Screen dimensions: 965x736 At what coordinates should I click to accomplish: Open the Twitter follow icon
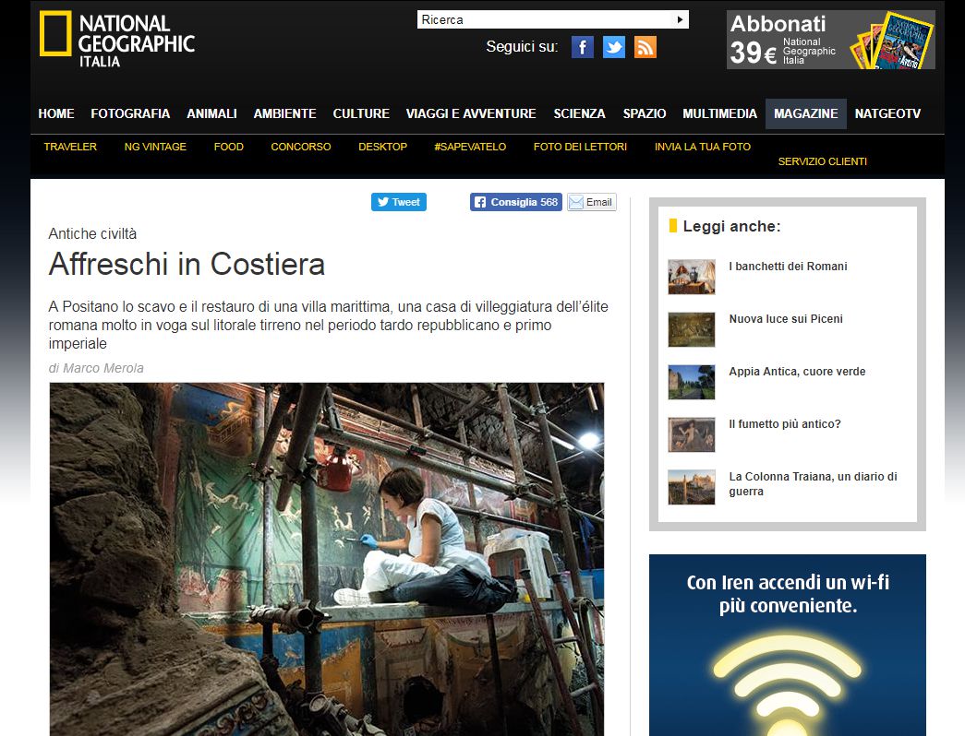[x=613, y=47]
